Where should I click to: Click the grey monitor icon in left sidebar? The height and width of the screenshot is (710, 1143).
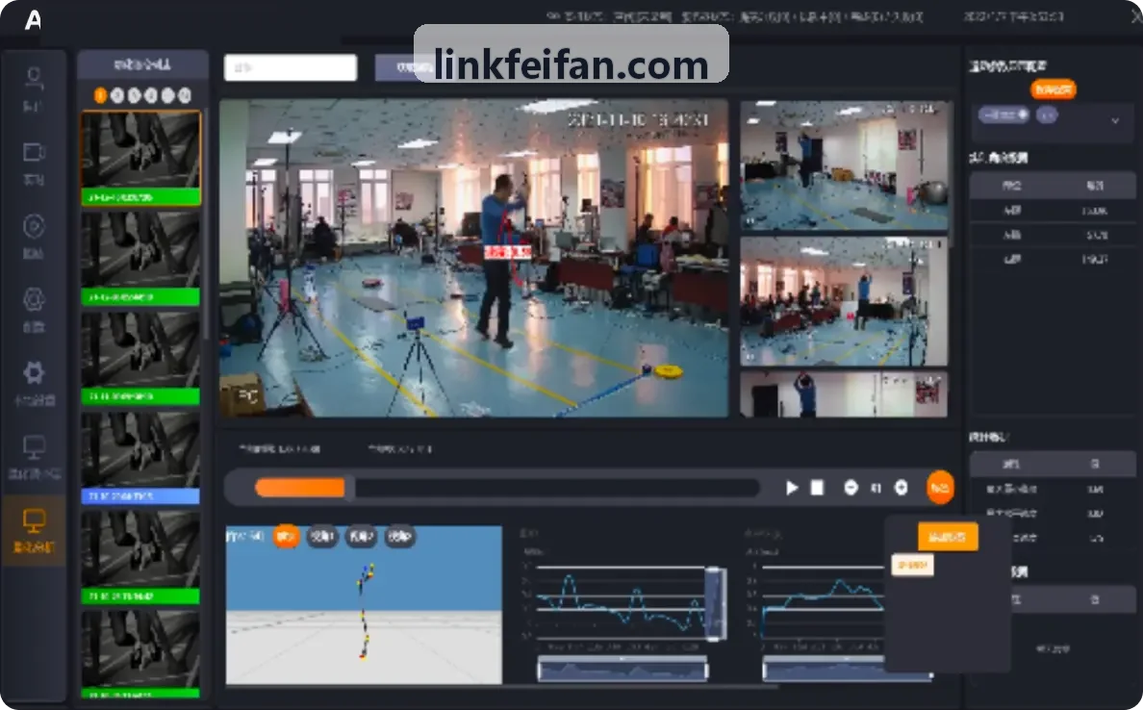point(34,446)
